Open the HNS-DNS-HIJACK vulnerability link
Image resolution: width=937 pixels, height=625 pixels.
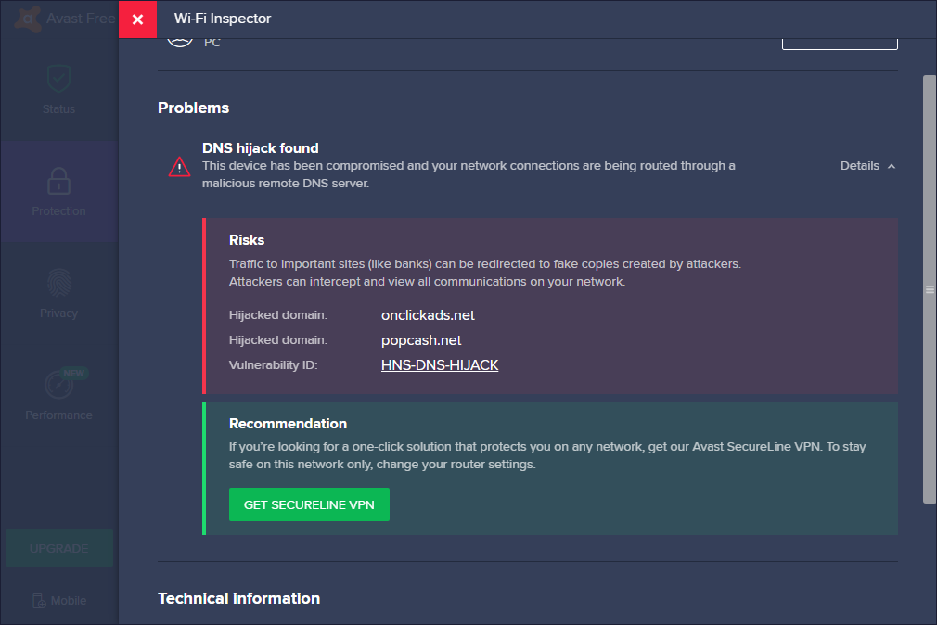tap(440, 365)
